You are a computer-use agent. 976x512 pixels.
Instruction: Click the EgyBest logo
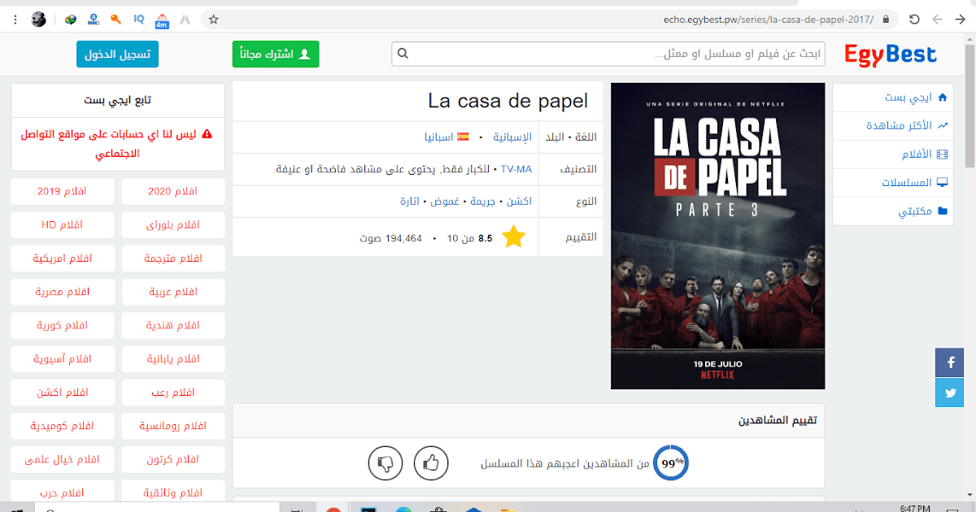pos(891,54)
